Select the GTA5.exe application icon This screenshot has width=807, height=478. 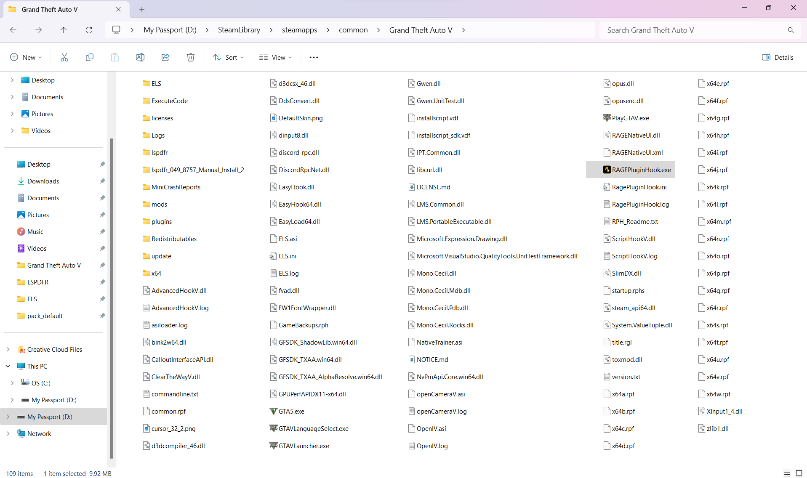coord(273,411)
